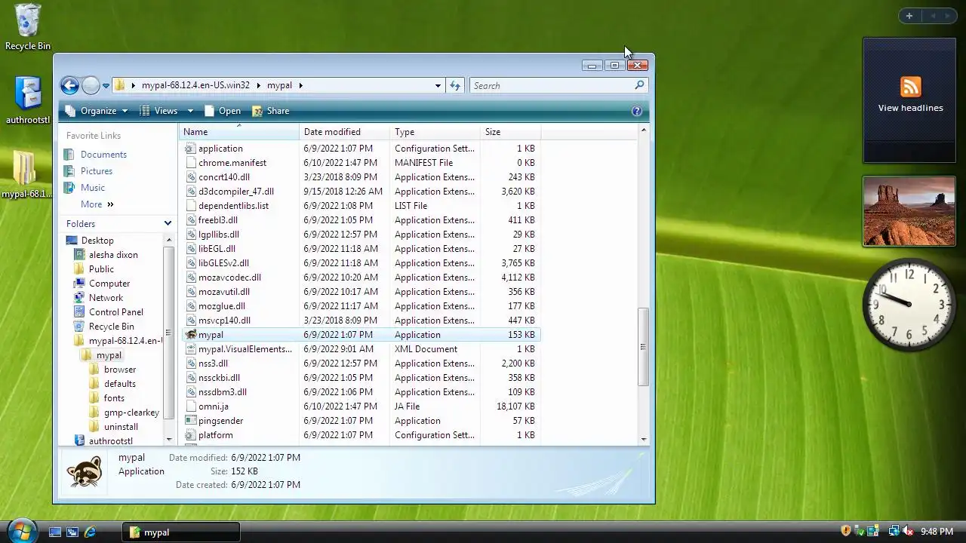Open Music favorite link
966x543 pixels.
point(92,188)
